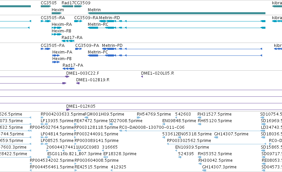This screenshot has width=282, height=172.
Task: Select the RE47472.5prime EST label
Action: [x=91, y=121]
